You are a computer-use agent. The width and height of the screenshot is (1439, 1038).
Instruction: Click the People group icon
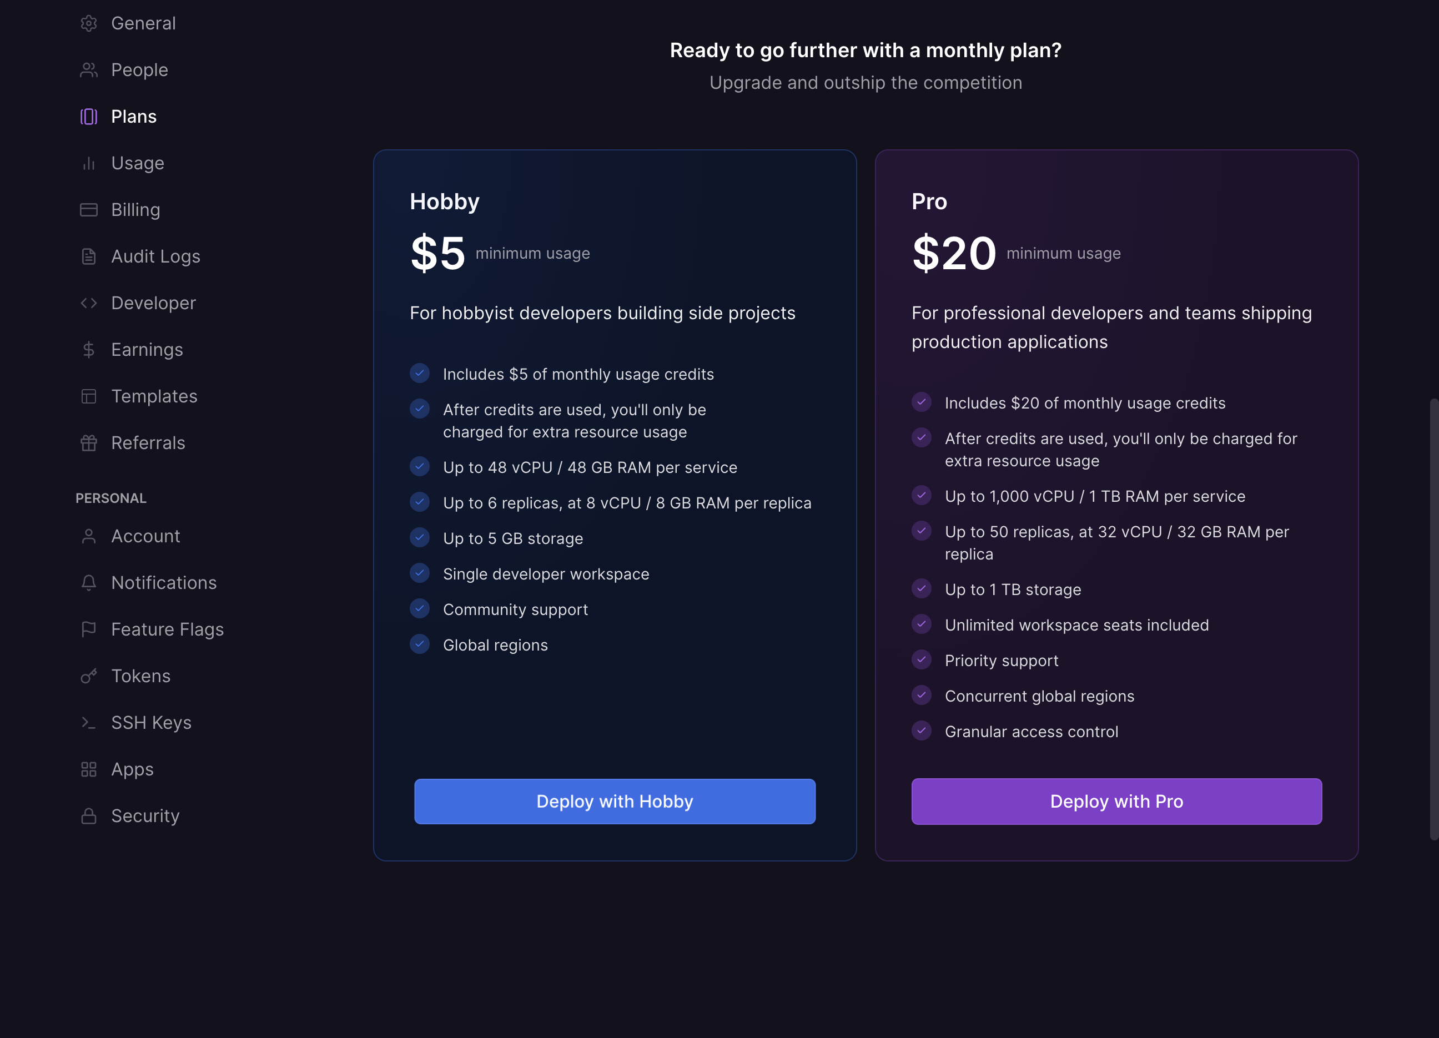pyautogui.click(x=89, y=70)
